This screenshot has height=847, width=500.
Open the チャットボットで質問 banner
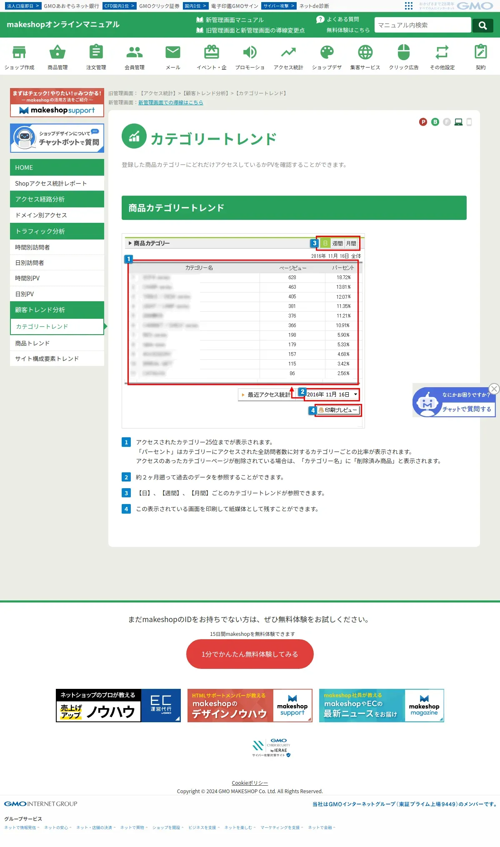pyautogui.click(x=57, y=138)
